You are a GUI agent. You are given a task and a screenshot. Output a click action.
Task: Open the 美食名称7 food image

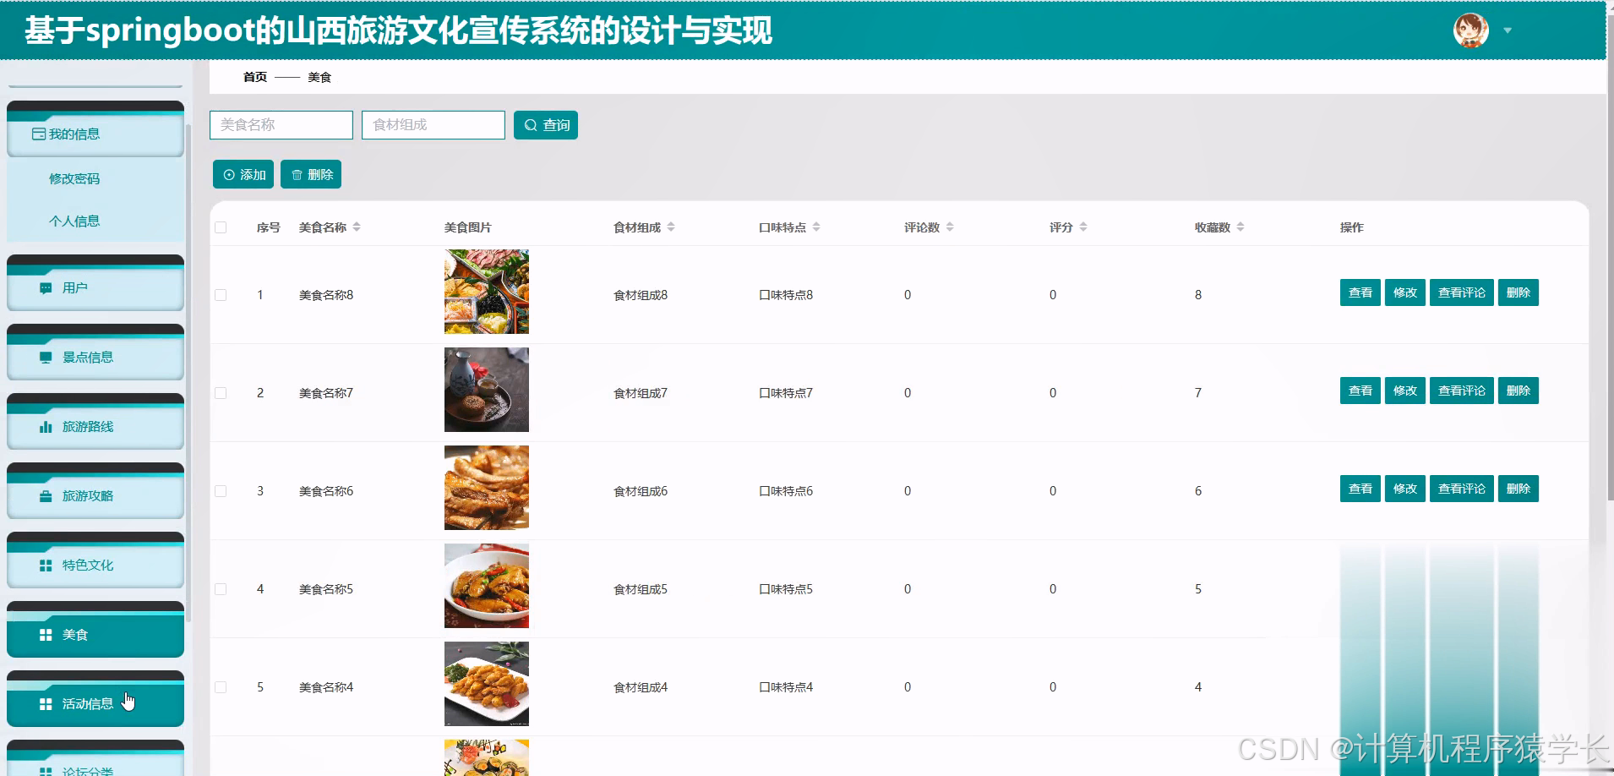point(487,390)
